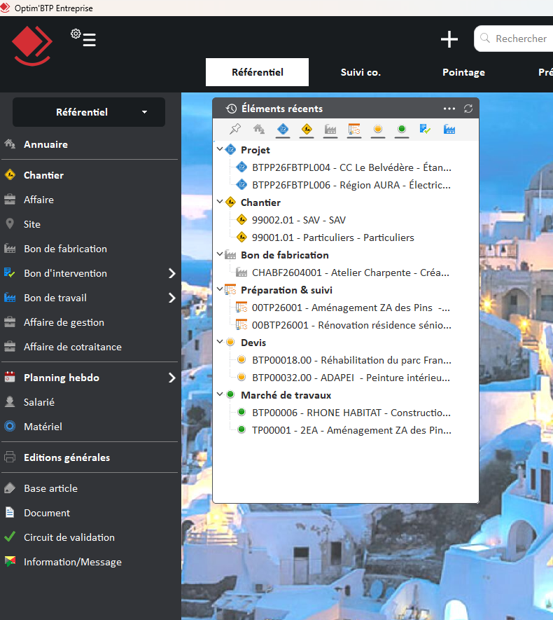Image resolution: width=553 pixels, height=620 pixels.
Task: Open devis BTP00032.00 ADAPEI
Action: tap(351, 378)
